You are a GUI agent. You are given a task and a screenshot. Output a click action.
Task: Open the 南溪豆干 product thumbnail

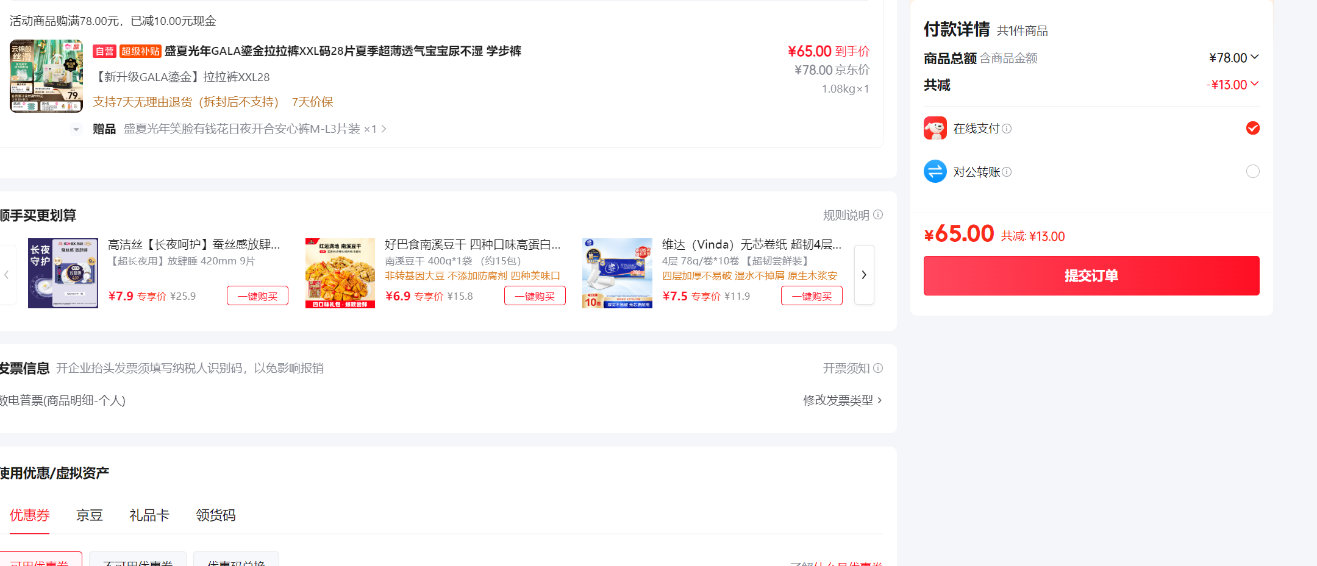(340, 273)
